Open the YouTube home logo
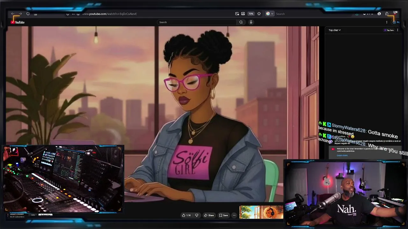Viewport: 408px width, 229px height. 18,22
